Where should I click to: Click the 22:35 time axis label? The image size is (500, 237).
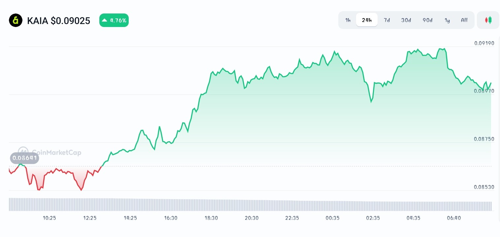(292, 218)
